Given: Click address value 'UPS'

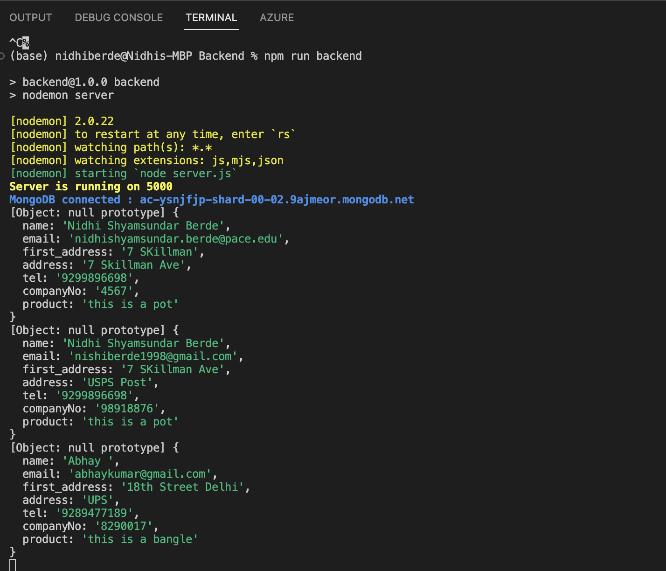Looking at the screenshot, I should pyautogui.click(x=97, y=500).
